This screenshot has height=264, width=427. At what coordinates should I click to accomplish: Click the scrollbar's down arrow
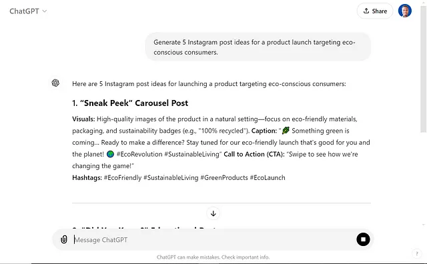(424, 225)
